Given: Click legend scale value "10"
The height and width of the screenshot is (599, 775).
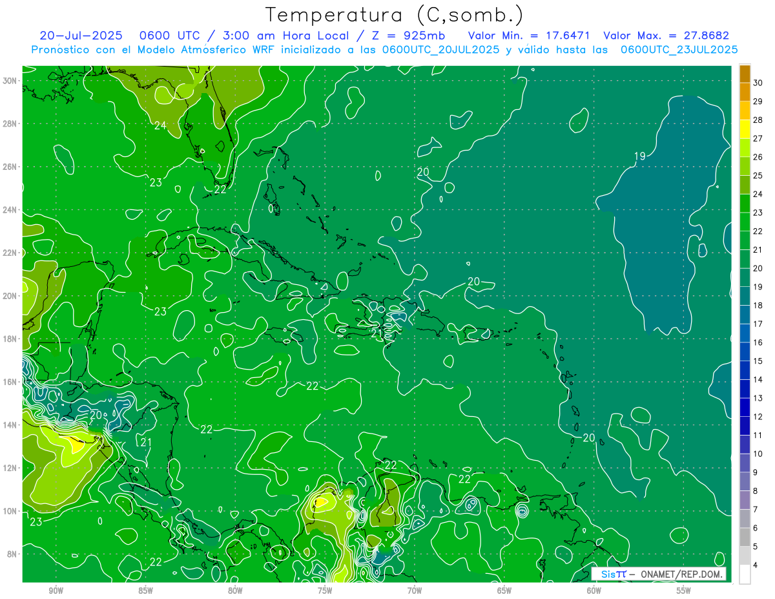Looking at the screenshot, I should click(x=758, y=454).
